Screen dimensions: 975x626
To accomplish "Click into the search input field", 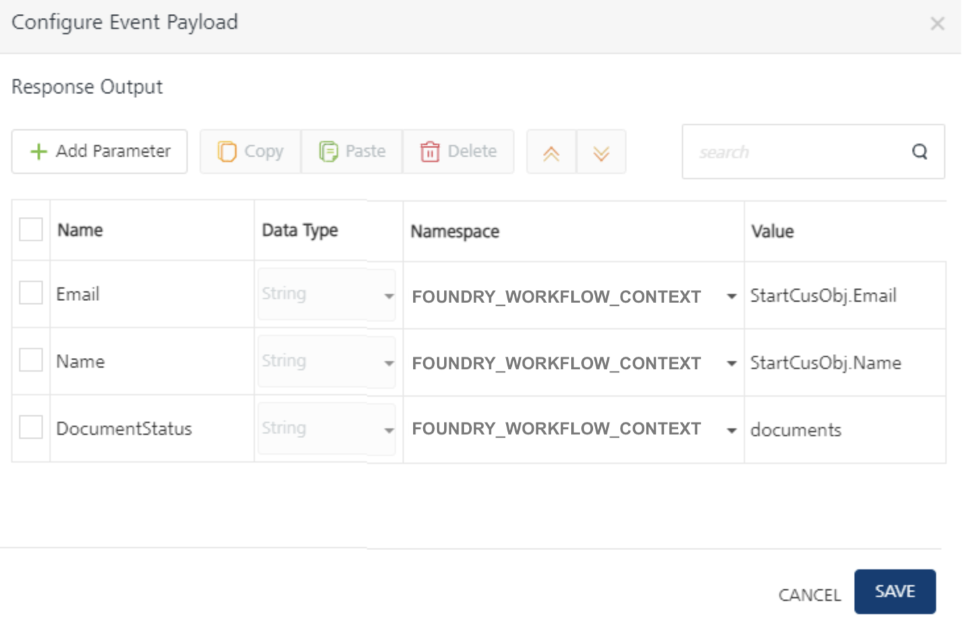I will (x=797, y=152).
